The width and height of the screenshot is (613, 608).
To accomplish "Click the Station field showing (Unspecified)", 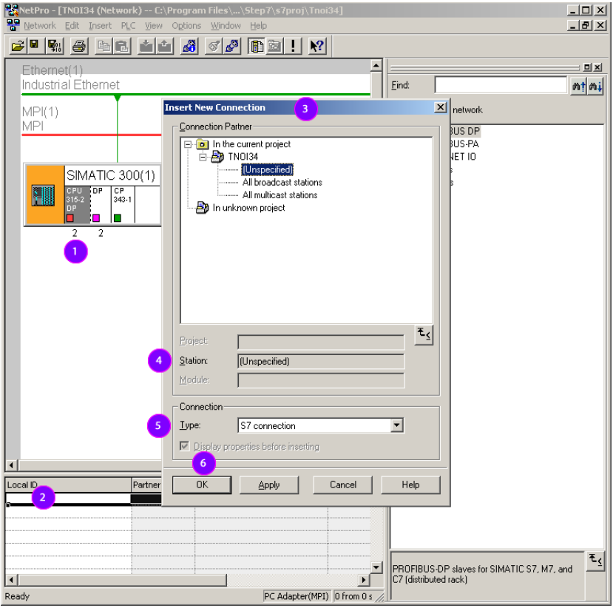I will coord(321,361).
